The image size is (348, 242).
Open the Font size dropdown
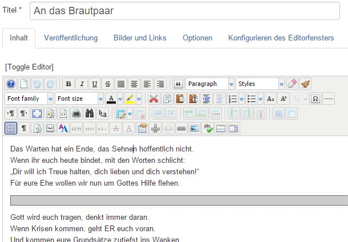point(79,99)
